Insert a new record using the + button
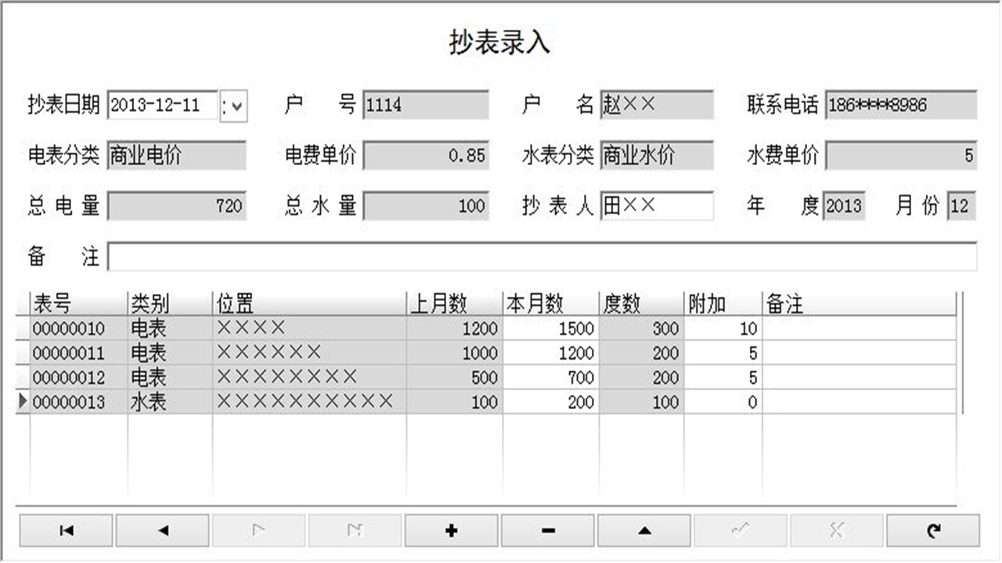 (451, 529)
